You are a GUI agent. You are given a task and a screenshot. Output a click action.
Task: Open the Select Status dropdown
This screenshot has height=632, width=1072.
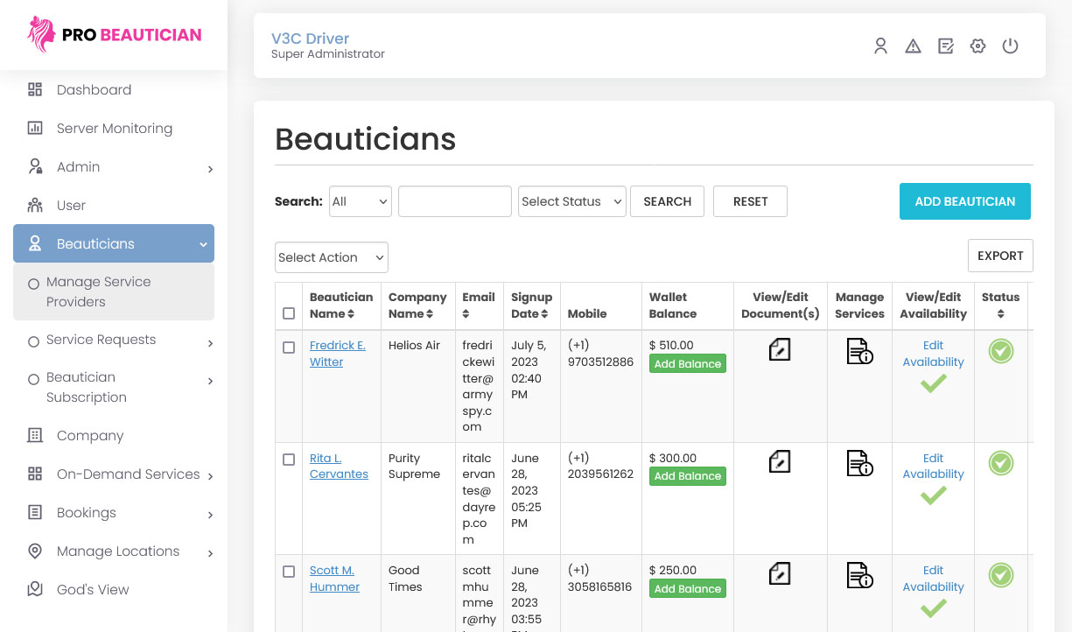click(x=572, y=201)
